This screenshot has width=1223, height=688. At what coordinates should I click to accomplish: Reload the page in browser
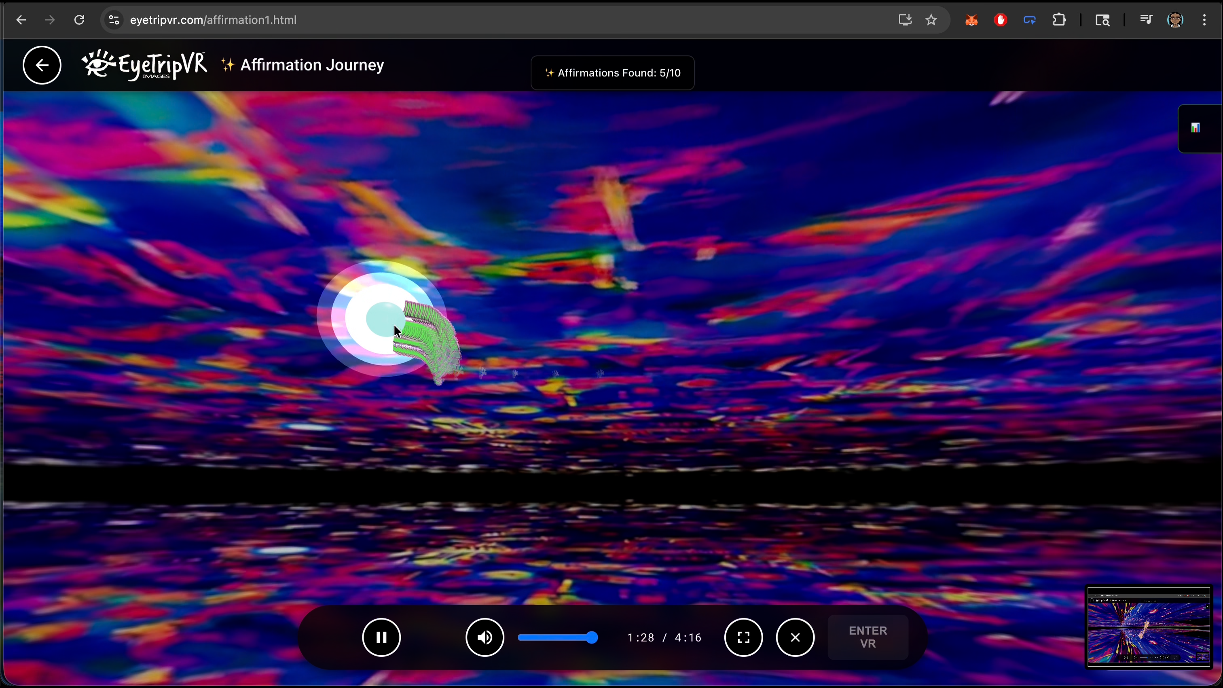pos(79,20)
